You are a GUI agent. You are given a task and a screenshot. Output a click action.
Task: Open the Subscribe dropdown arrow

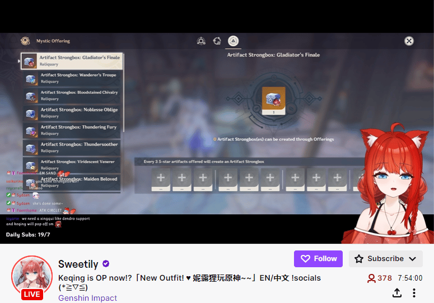tap(412, 259)
